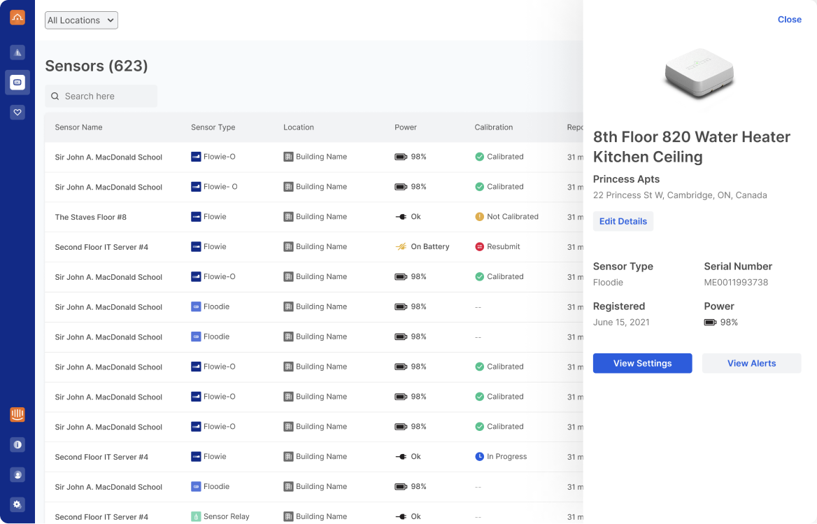Click the plug icon in the Sensor Relay row

pyautogui.click(x=401, y=517)
